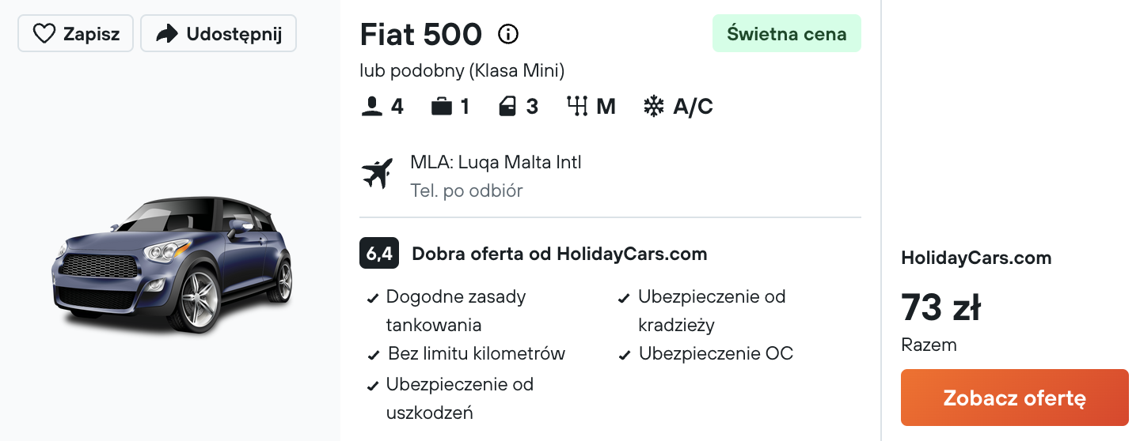Screen dimensions: 1140x441
Task: Click the airplane pickup location icon
Action: coord(377,174)
